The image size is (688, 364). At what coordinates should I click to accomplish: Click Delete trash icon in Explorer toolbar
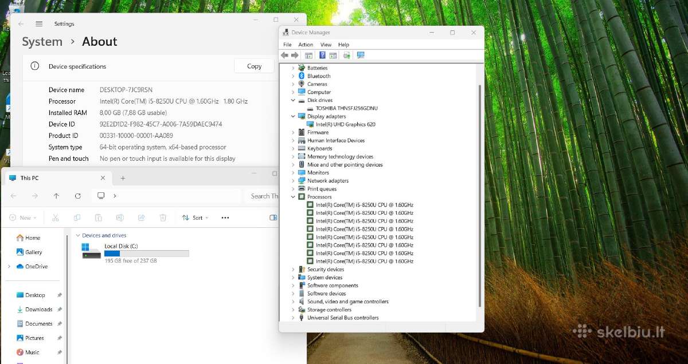pyautogui.click(x=163, y=217)
